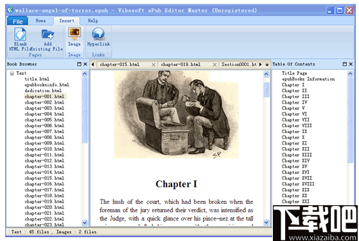Close the chapter-015.html tab
The height and width of the screenshot is (241, 359).
point(154,65)
